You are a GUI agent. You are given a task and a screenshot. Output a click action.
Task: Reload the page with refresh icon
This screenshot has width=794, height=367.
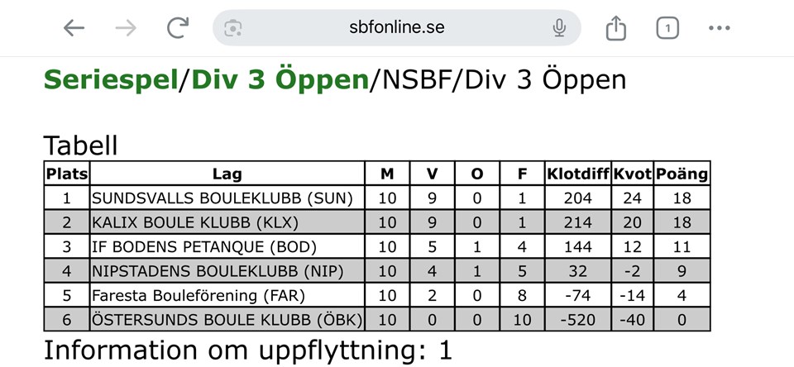tap(178, 27)
